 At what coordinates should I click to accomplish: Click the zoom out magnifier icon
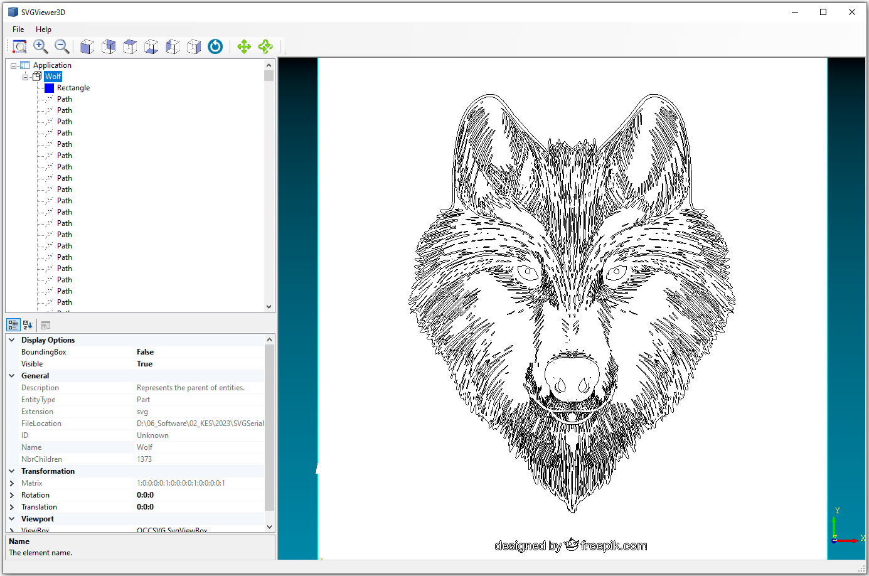click(61, 46)
